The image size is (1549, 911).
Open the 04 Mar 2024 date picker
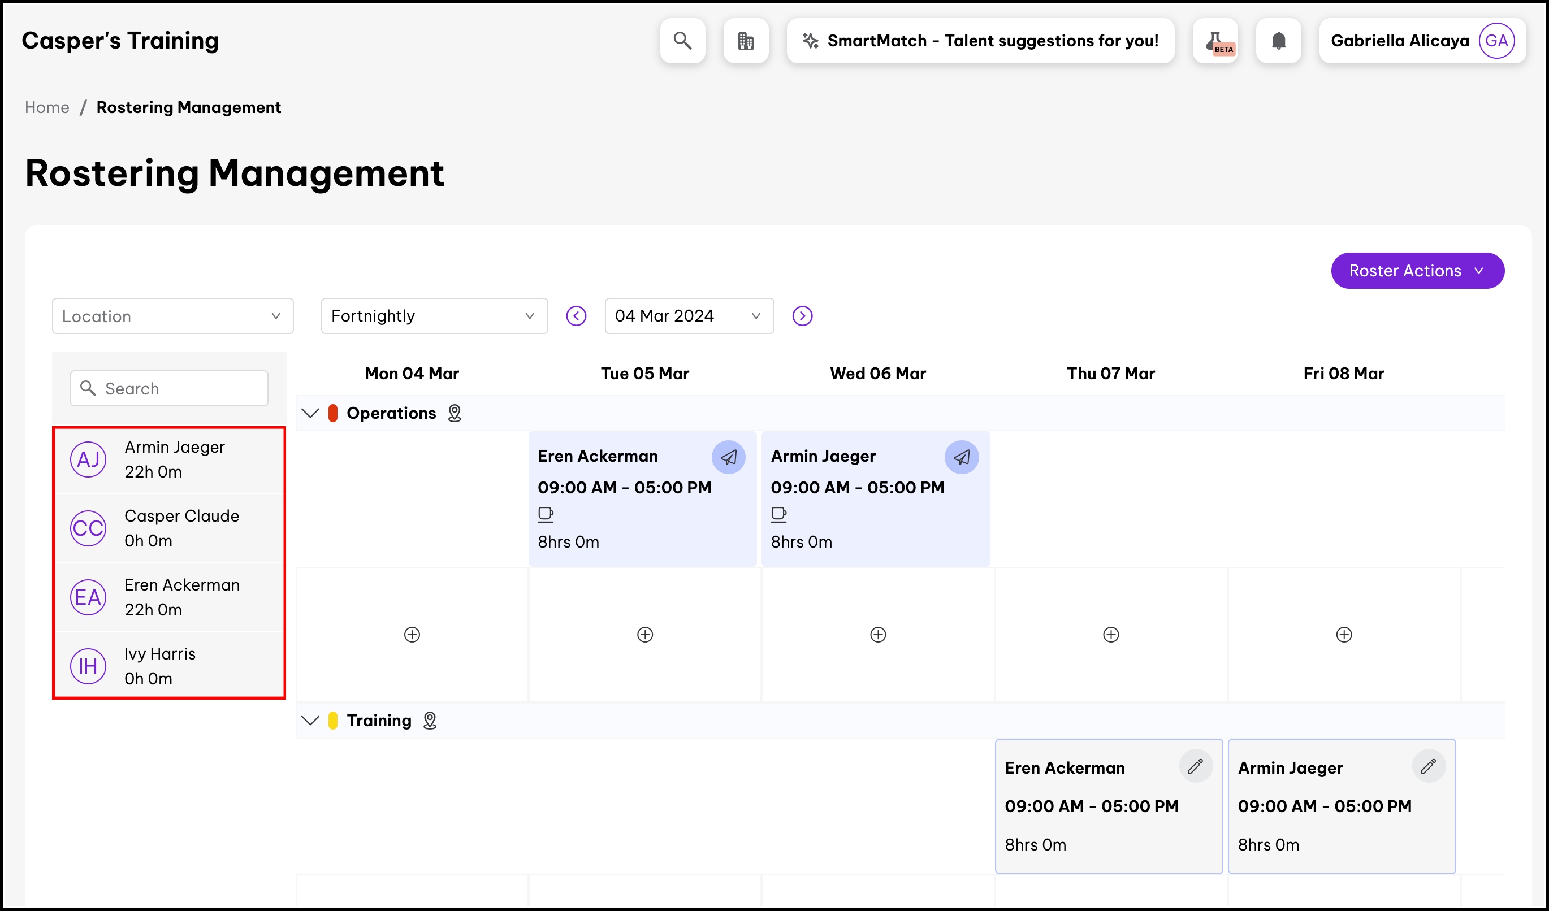689,316
